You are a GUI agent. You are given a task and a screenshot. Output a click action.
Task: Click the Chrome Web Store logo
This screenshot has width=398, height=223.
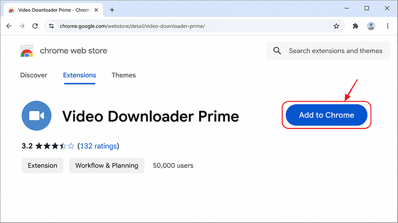click(x=27, y=51)
